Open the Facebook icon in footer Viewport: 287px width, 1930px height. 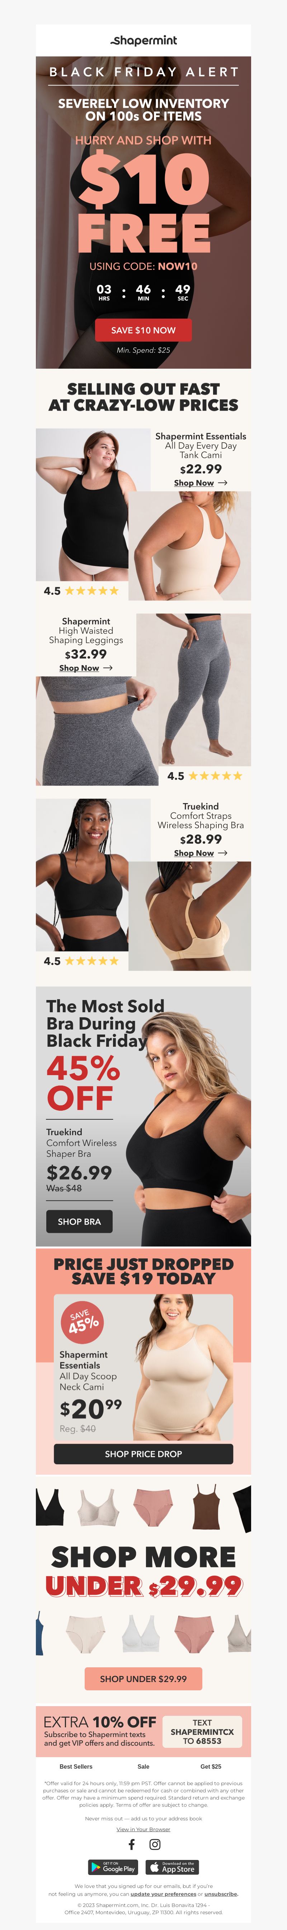[132, 1844]
